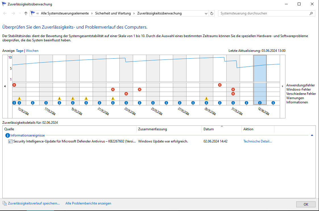The height and width of the screenshot is (211, 319).
Task: Select the information icon on 16.05.2024
Action: click(32, 103)
